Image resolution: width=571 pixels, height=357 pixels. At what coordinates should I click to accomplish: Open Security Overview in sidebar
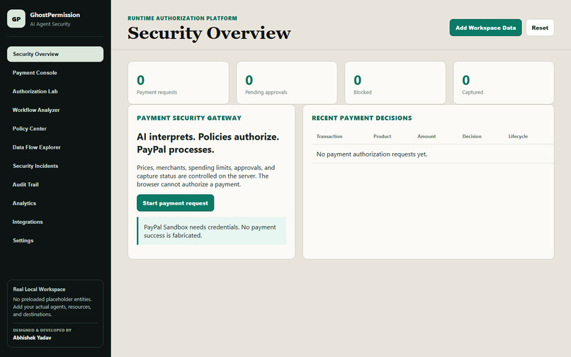click(x=55, y=54)
